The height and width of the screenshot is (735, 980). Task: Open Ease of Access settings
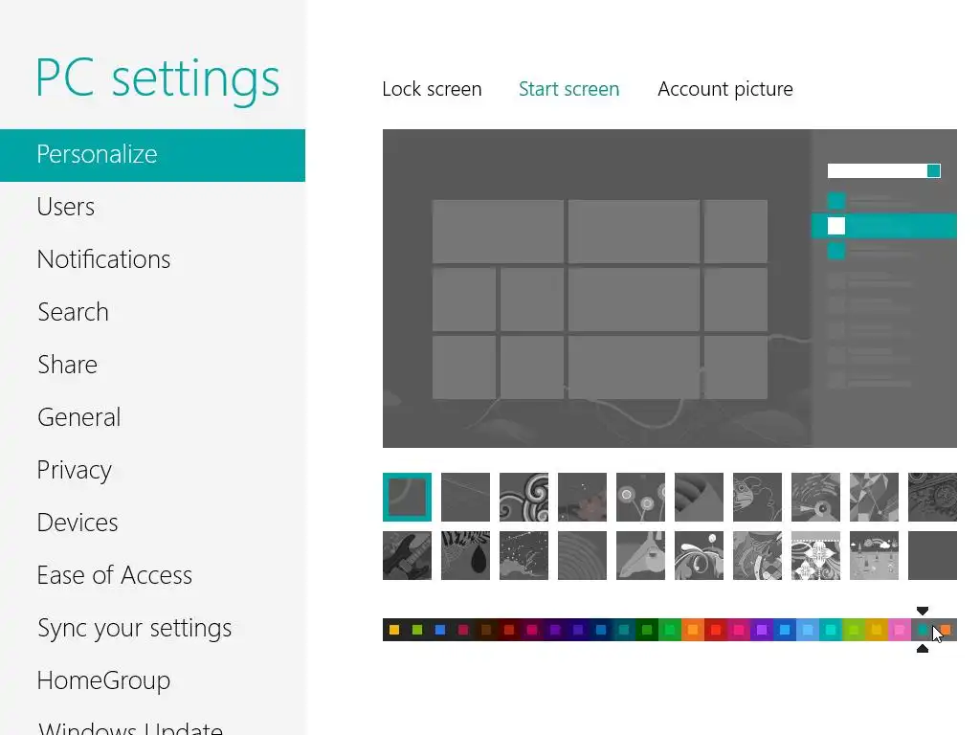click(x=115, y=575)
